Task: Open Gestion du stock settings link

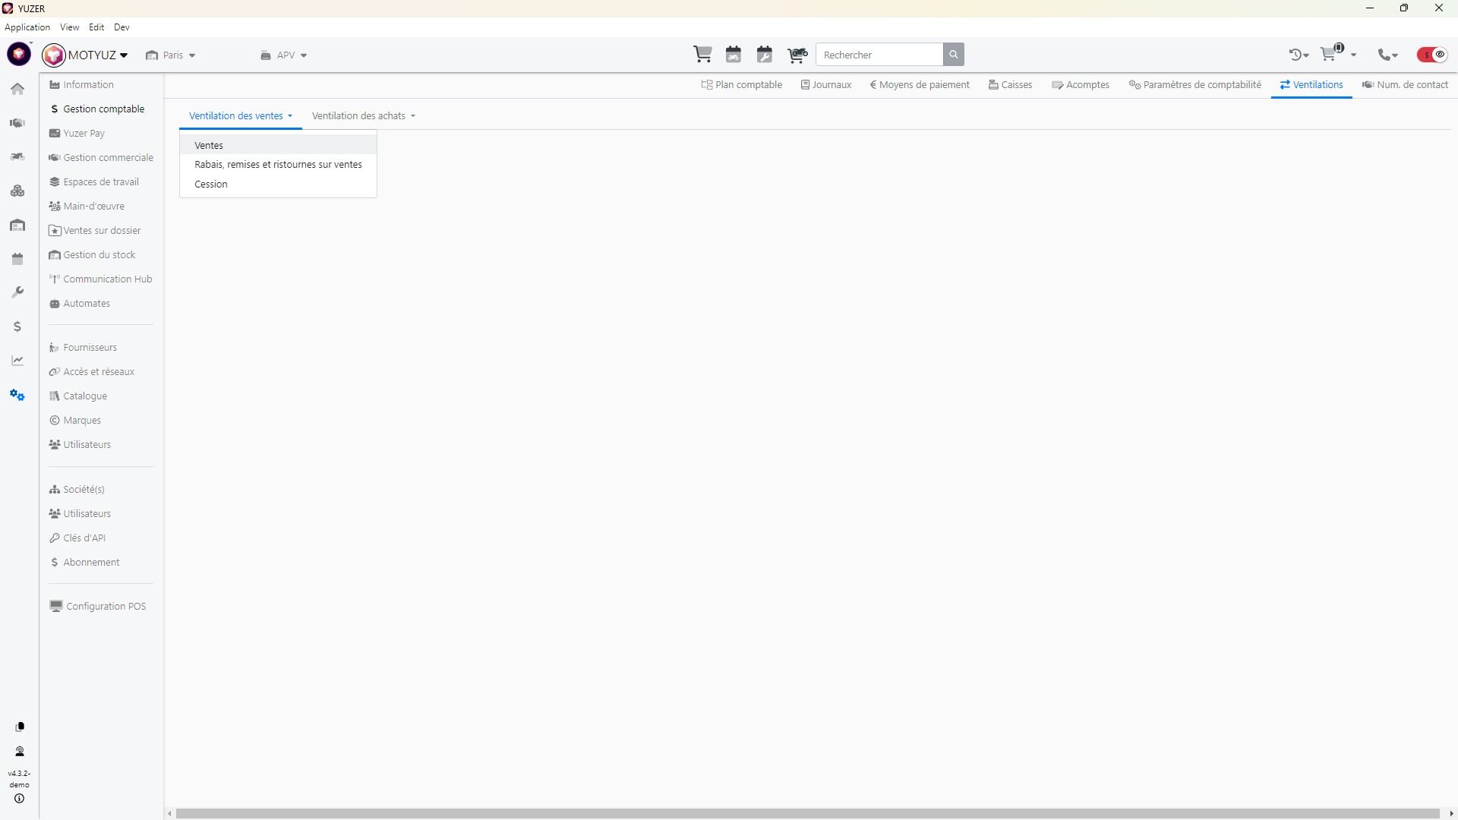Action: pos(99,255)
